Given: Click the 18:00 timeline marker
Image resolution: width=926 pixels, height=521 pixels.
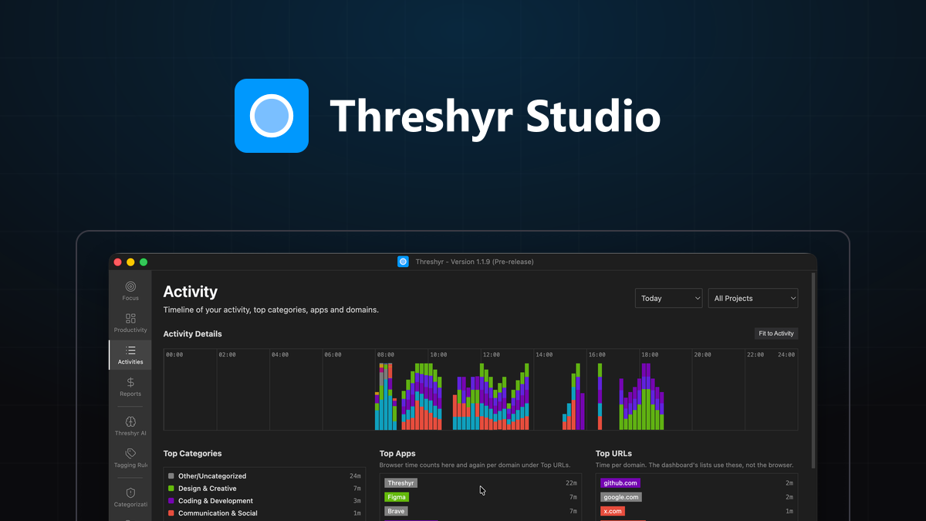Looking at the screenshot, I should tap(649, 355).
